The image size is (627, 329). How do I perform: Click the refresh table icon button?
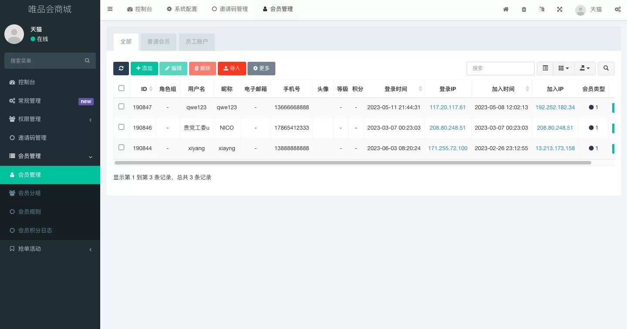coord(121,68)
